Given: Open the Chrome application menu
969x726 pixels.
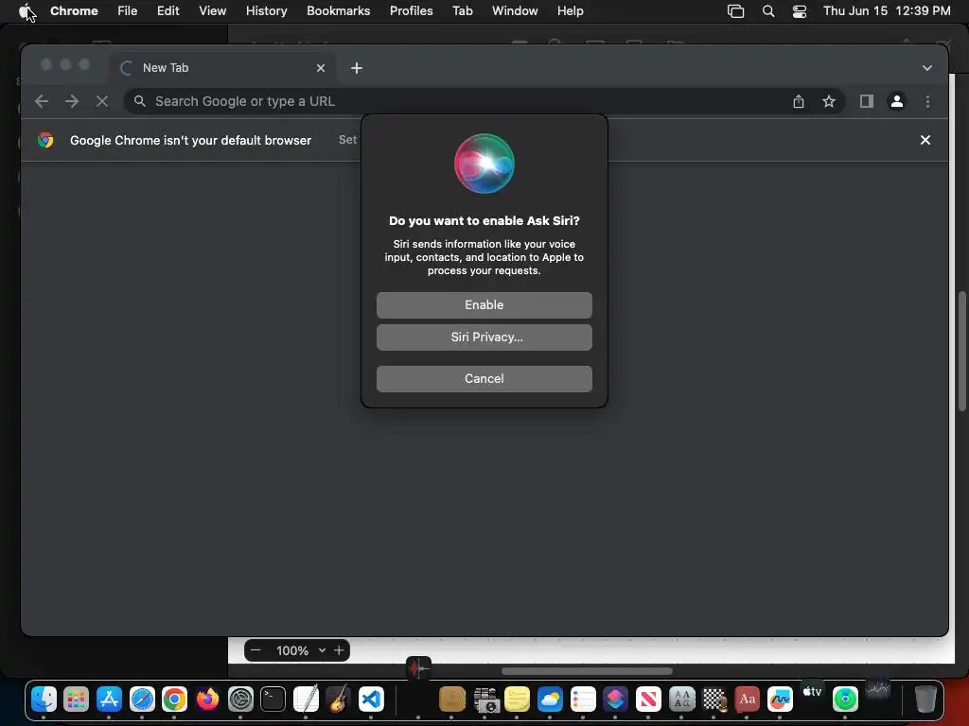Looking at the screenshot, I should tap(74, 11).
